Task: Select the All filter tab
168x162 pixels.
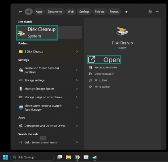Action: click(x=29, y=12)
